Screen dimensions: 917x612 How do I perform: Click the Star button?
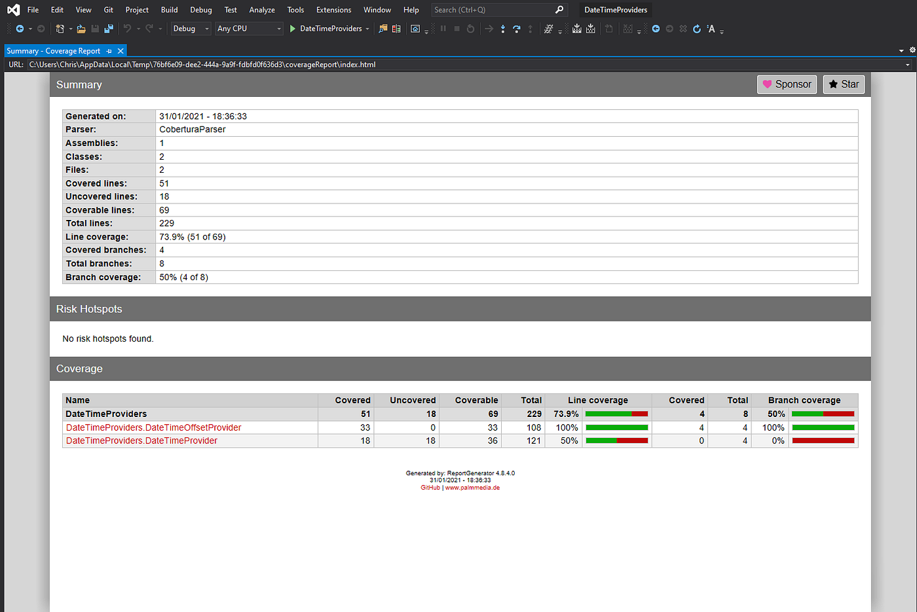click(x=844, y=84)
